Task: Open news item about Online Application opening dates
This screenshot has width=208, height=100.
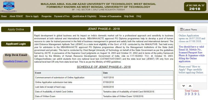Action: click(x=192, y=38)
